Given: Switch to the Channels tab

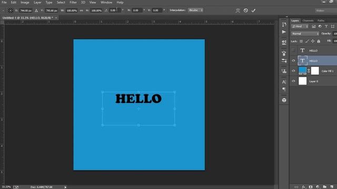Looking at the screenshot, I should coord(308,20).
